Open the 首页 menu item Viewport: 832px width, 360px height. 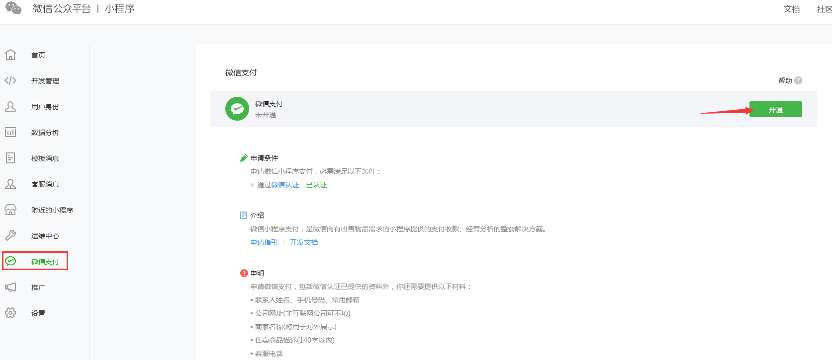[x=38, y=55]
